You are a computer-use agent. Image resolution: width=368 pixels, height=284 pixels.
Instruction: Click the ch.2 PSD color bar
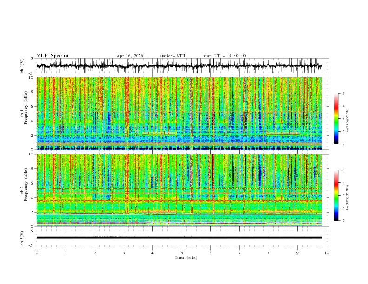click(336, 195)
